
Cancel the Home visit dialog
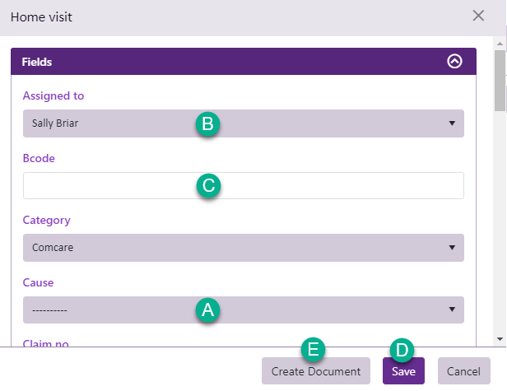pos(464,371)
